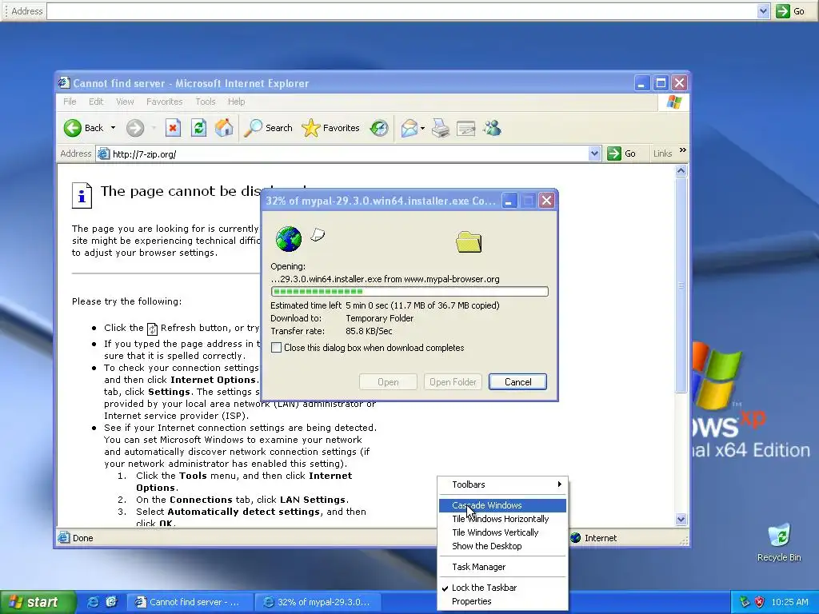Click the 10:25 AM taskbar clock
Image resolution: width=819 pixels, height=614 pixels.
pos(789,602)
